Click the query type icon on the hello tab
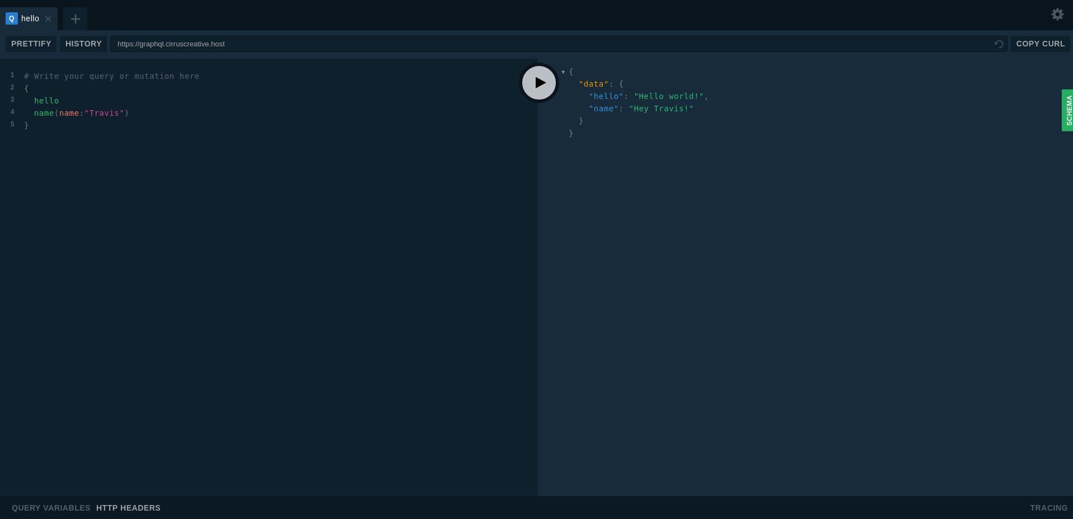The height and width of the screenshot is (519, 1073). 11,18
